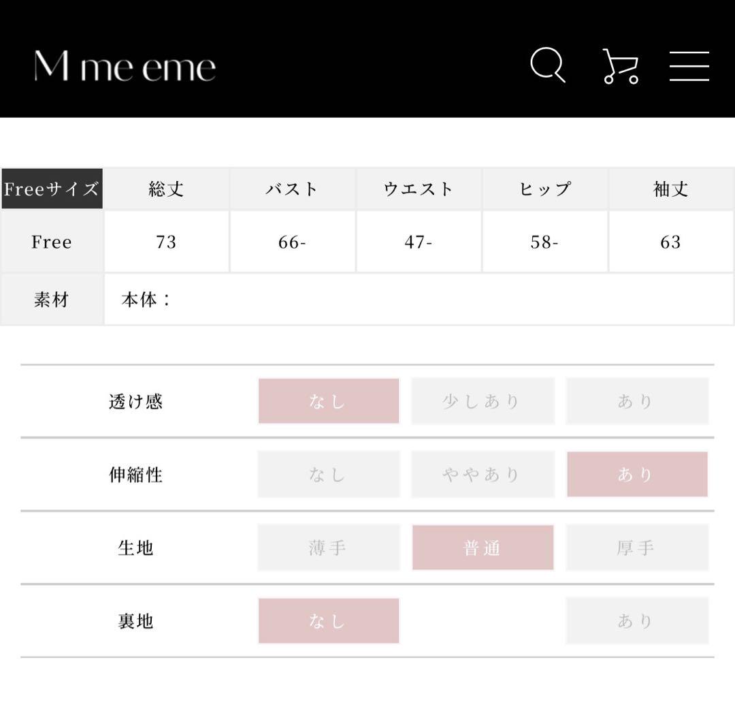Viewport: 735px width, 728px height.
Task: Choose 厚手 fabric thickness
Action: pyautogui.click(x=637, y=548)
